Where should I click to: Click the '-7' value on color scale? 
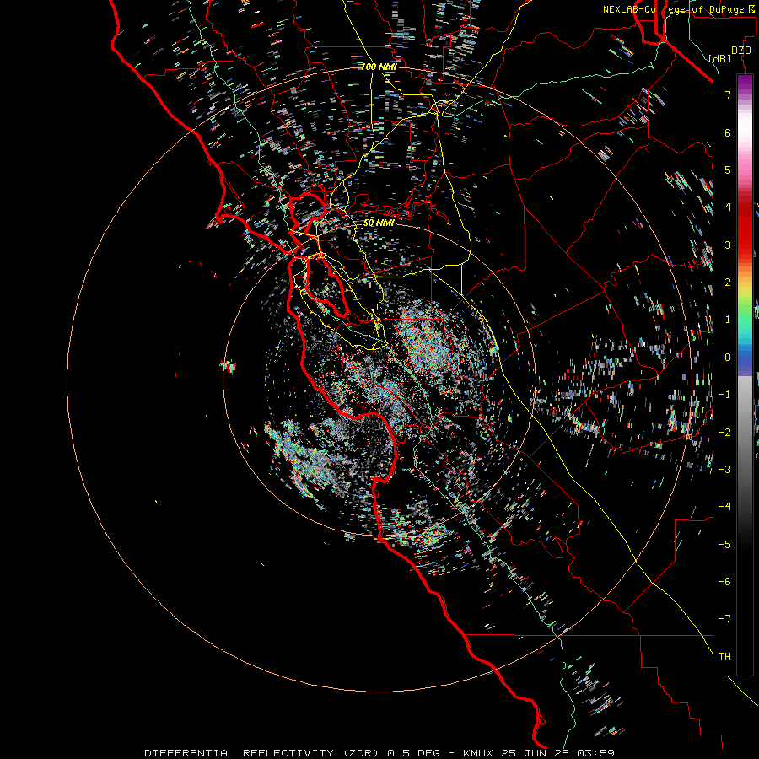click(x=724, y=619)
